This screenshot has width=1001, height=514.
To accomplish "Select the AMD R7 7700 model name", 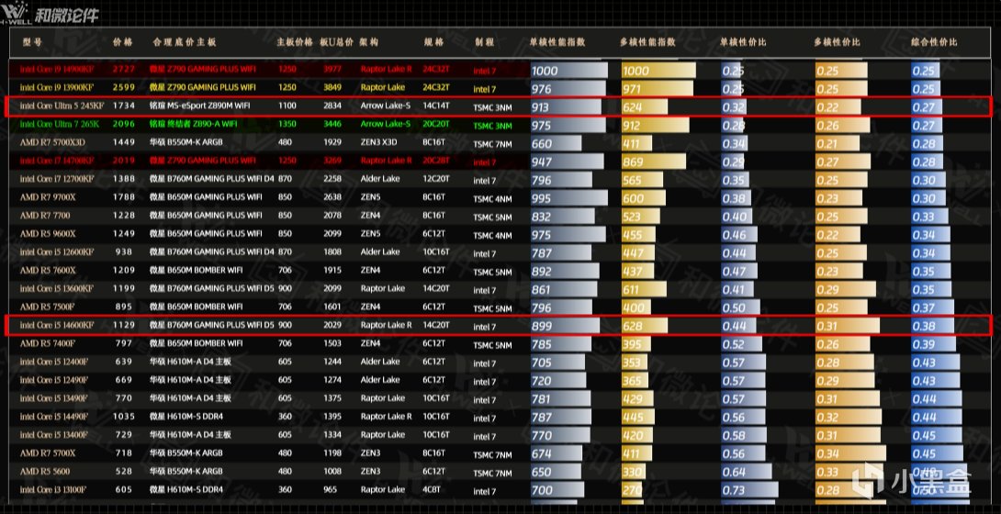I will pos(43,216).
